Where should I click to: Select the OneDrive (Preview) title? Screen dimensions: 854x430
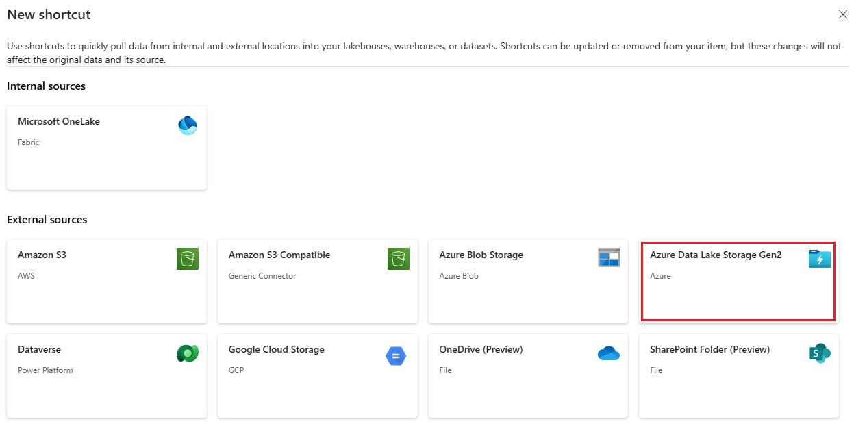tap(481, 349)
